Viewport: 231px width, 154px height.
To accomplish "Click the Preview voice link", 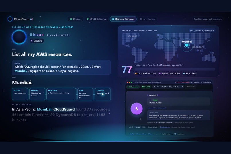I will point(165,127).
